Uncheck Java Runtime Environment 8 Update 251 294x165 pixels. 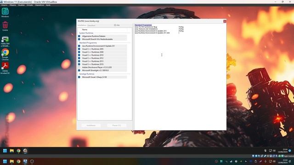[x=79, y=46]
